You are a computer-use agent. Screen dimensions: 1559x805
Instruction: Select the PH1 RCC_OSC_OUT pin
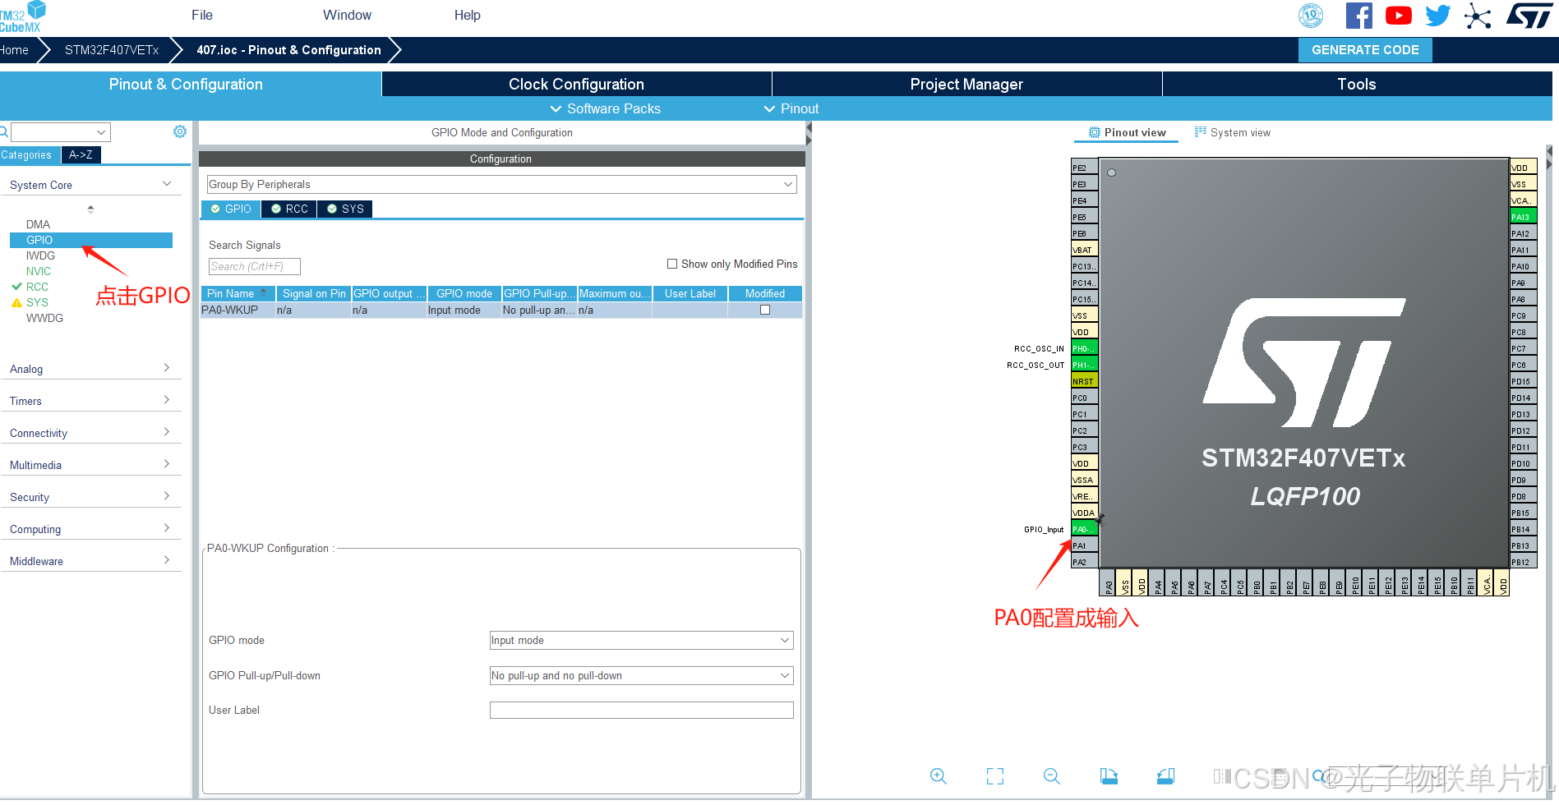[x=1084, y=365]
